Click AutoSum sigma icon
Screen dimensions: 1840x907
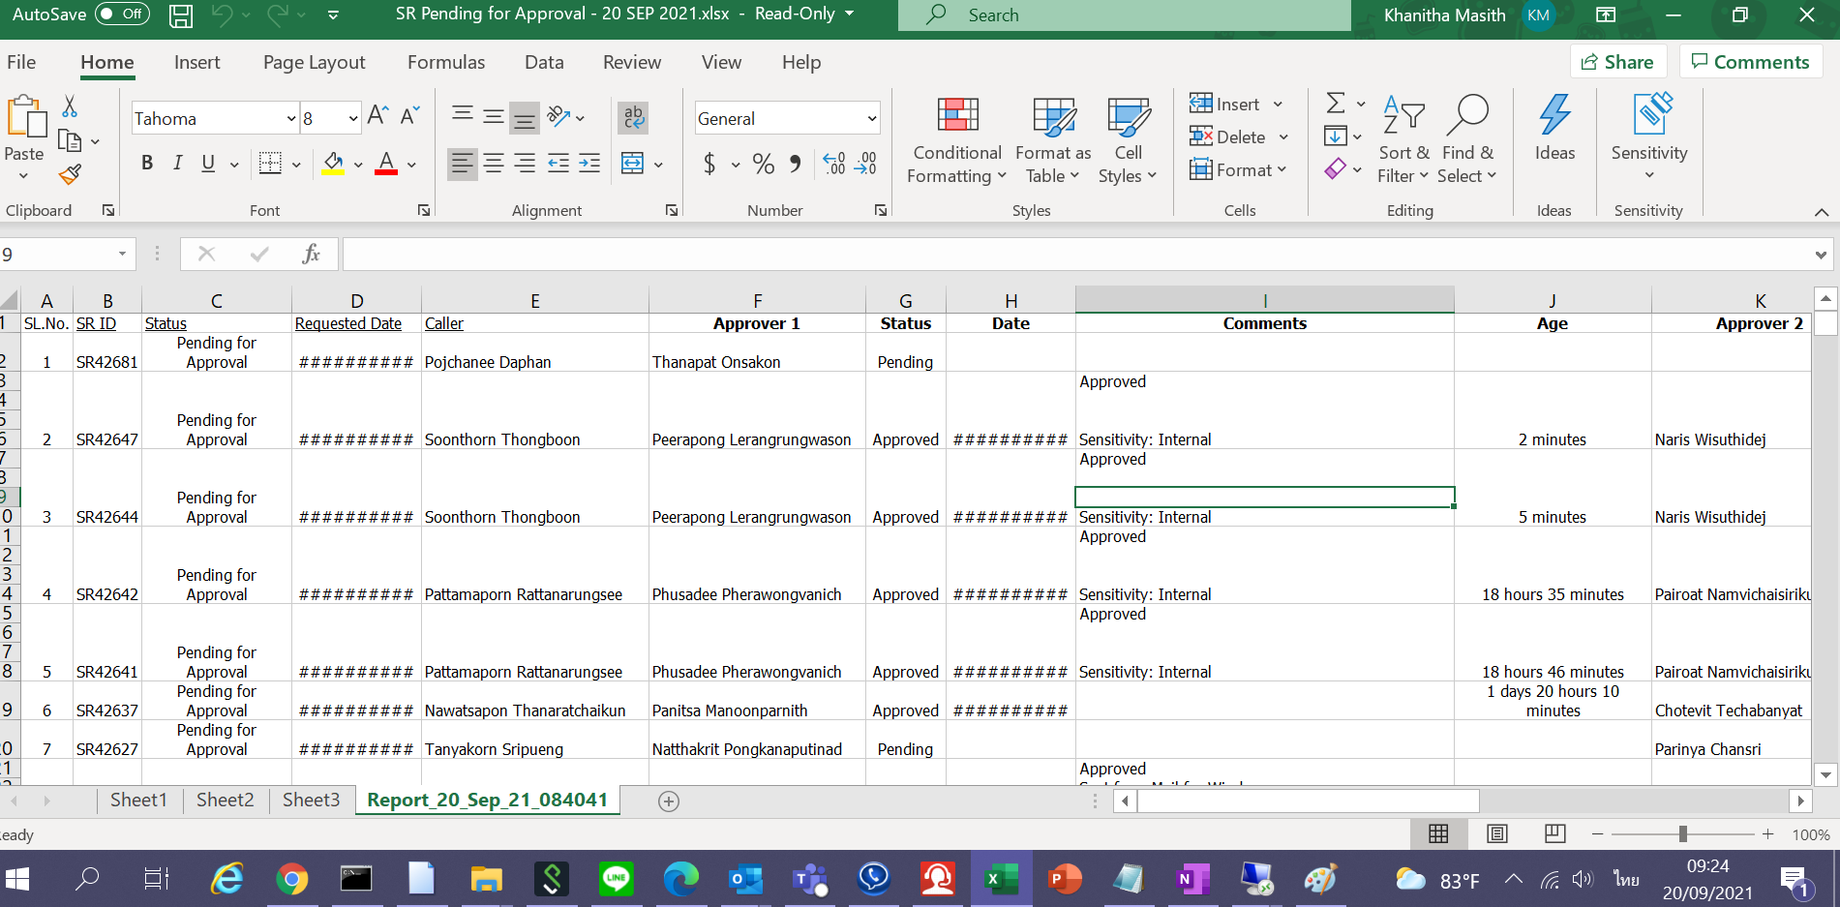pos(1336,103)
